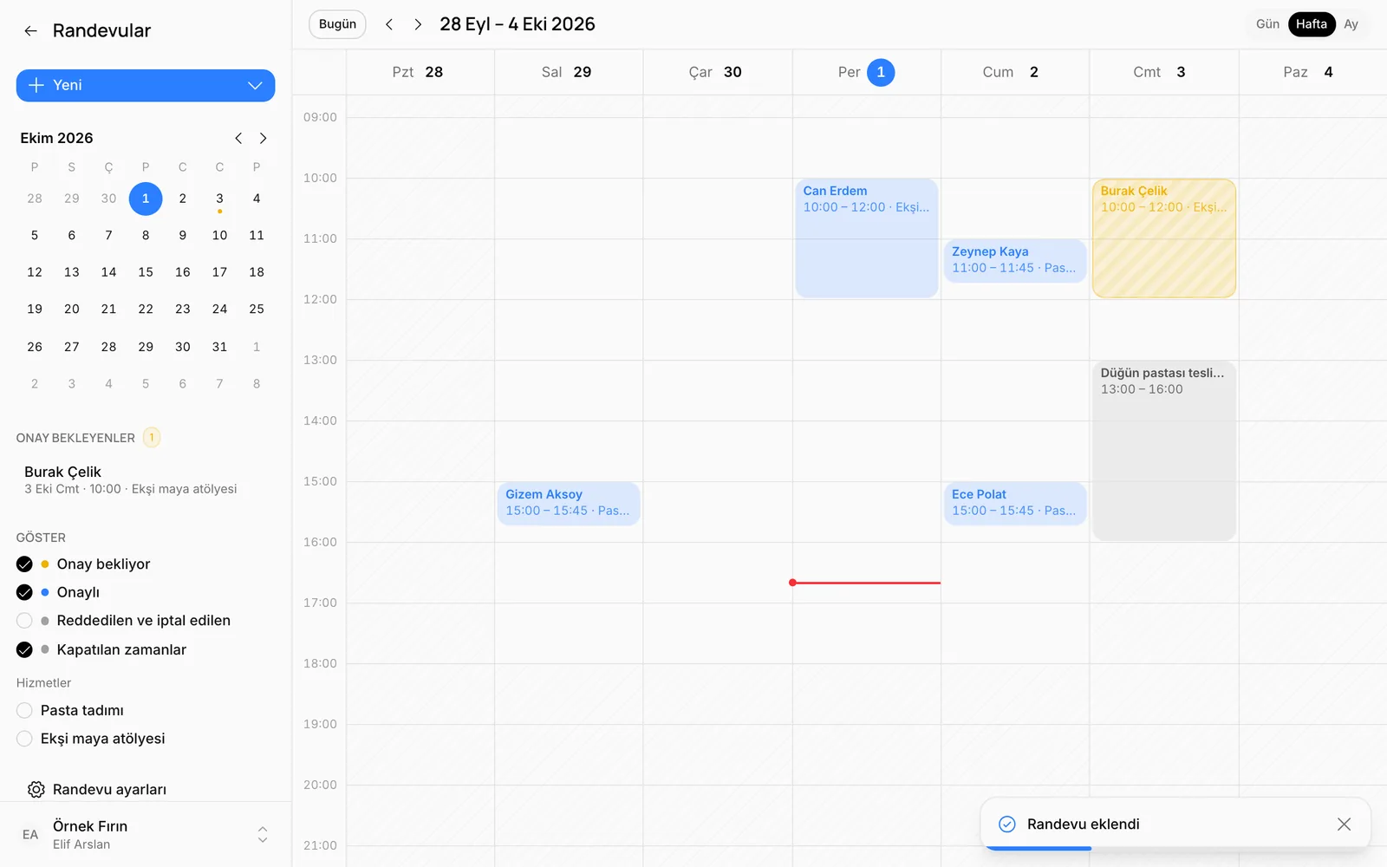The image size is (1387, 867).
Task: Open Randevu ayarları link
Action: click(x=109, y=789)
